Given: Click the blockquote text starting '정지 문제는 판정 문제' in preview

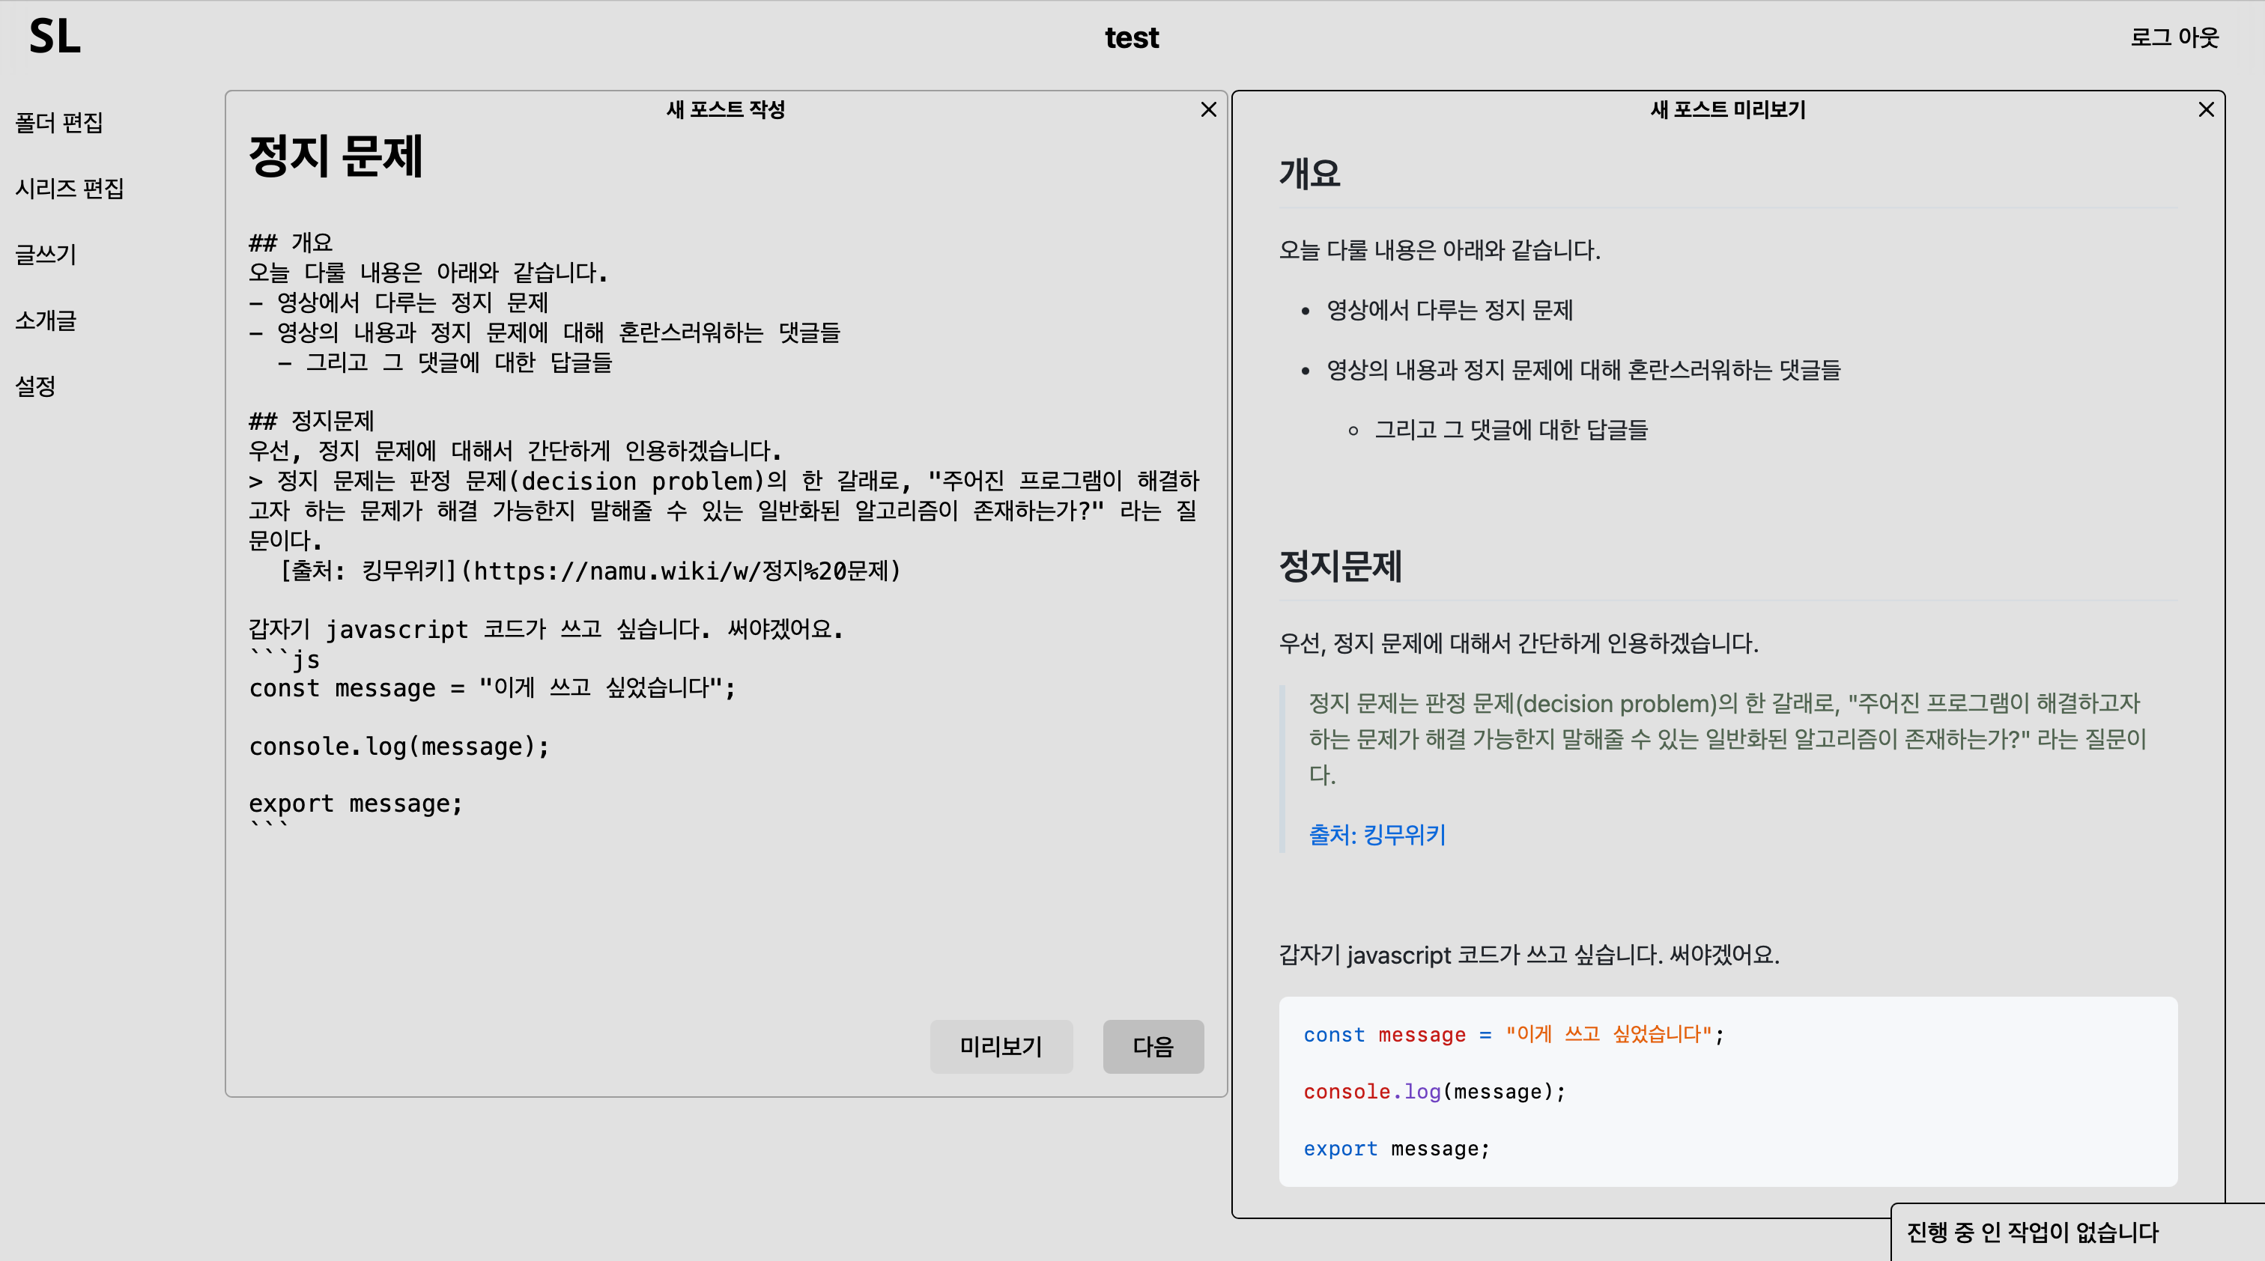Looking at the screenshot, I should click(1728, 739).
